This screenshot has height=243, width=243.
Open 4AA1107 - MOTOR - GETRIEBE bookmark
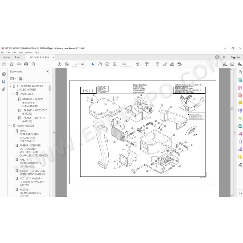(32, 182)
